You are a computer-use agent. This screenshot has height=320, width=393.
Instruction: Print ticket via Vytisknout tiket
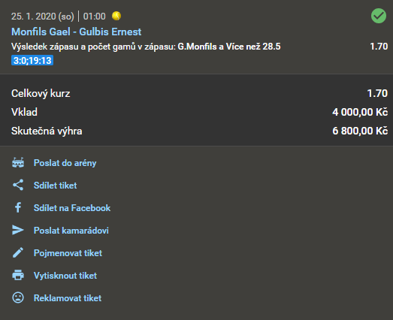tap(65, 276)
